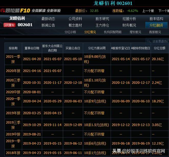Click the 股东大会预案公告日期 column header
This screenshot has height=157, width=169.
tap(52, 48)
